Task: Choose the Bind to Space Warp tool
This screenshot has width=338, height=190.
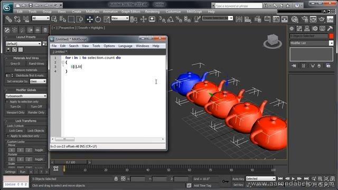Action: click(26, 19)
